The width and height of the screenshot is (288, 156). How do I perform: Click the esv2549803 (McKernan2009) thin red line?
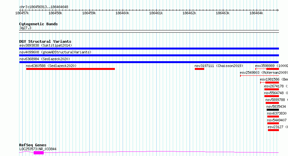(260, 76)
